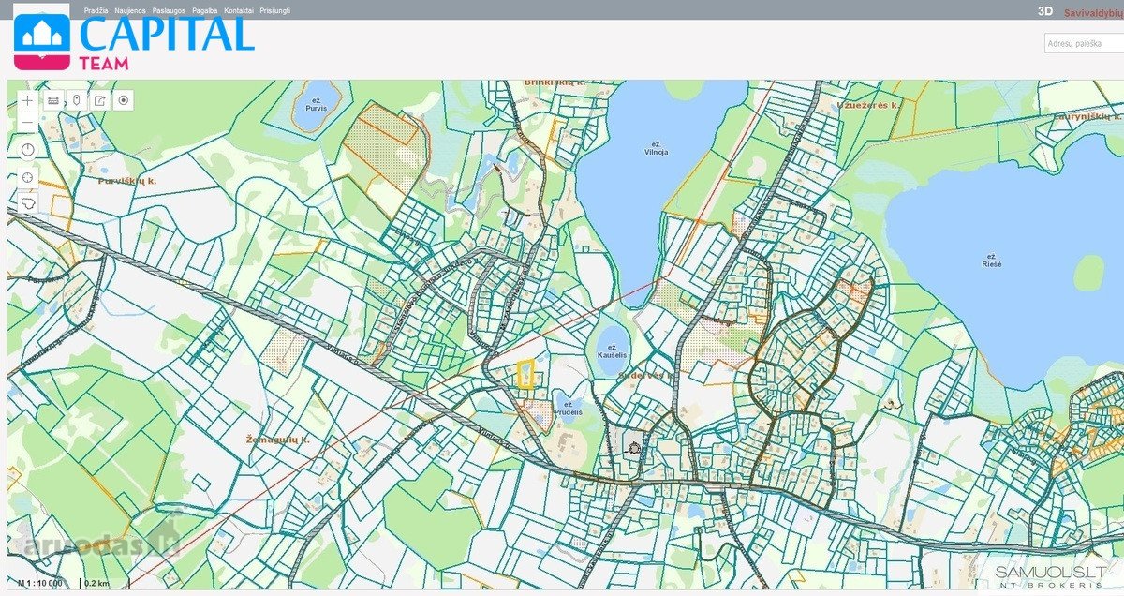The image size is (1124, 596).
Task: Click the Capital Team house logo
Action: pos(42,41)
